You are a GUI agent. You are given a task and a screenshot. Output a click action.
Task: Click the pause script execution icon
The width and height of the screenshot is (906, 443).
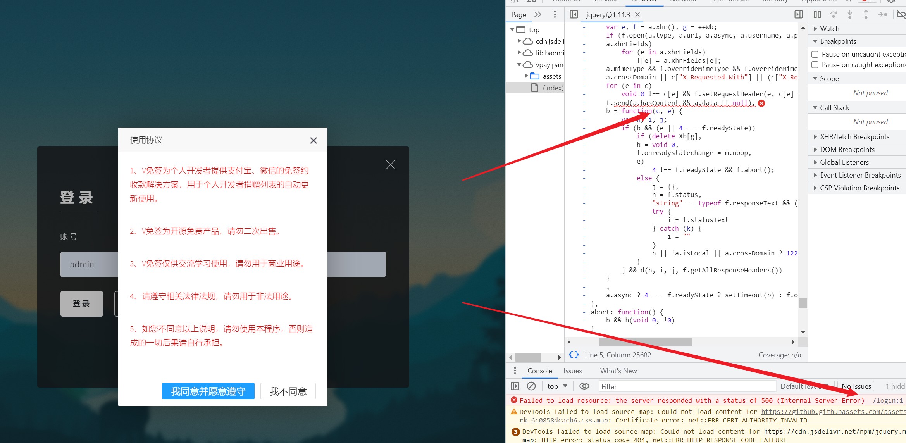coord(817,14)
